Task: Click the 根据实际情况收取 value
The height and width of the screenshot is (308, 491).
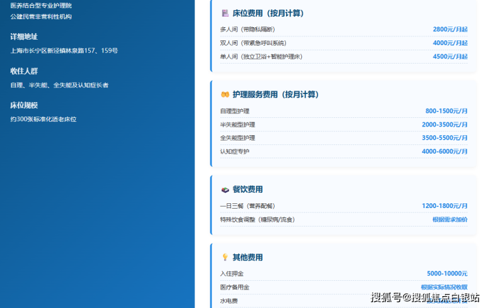Action: [444, 287]
